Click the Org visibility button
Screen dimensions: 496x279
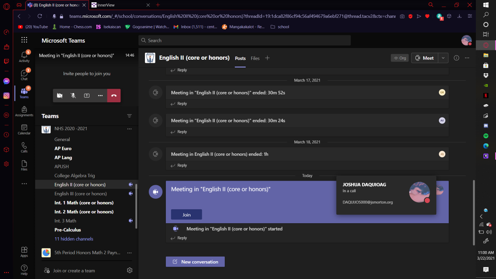tap(400, 58)
